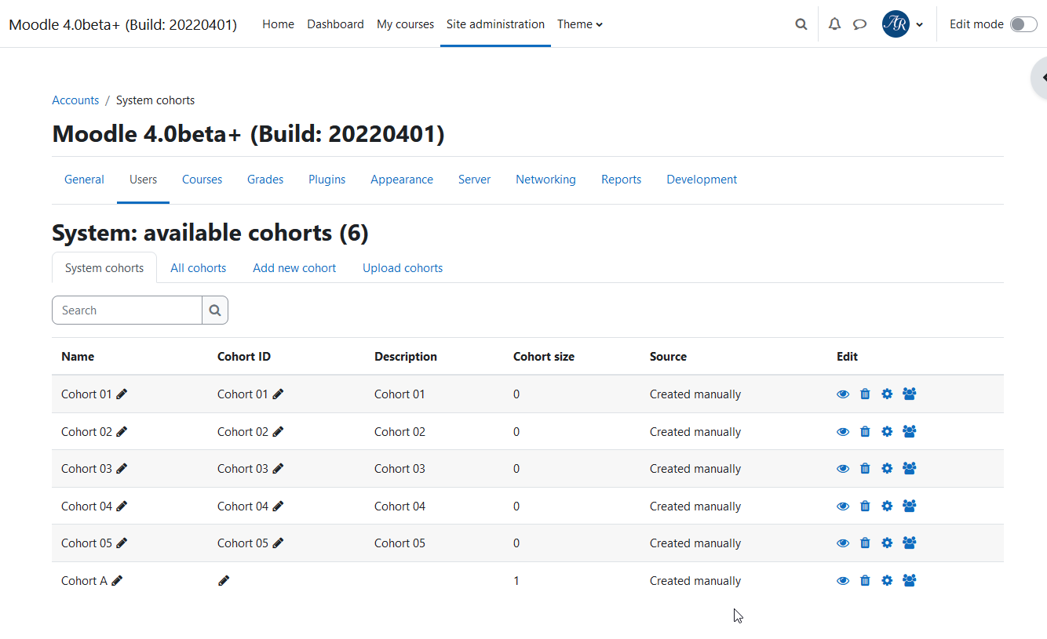Click the search magnifier icon in top navbar
Image resolution: width=1047 pixels, height=639 pixels.
click(801, 24)
